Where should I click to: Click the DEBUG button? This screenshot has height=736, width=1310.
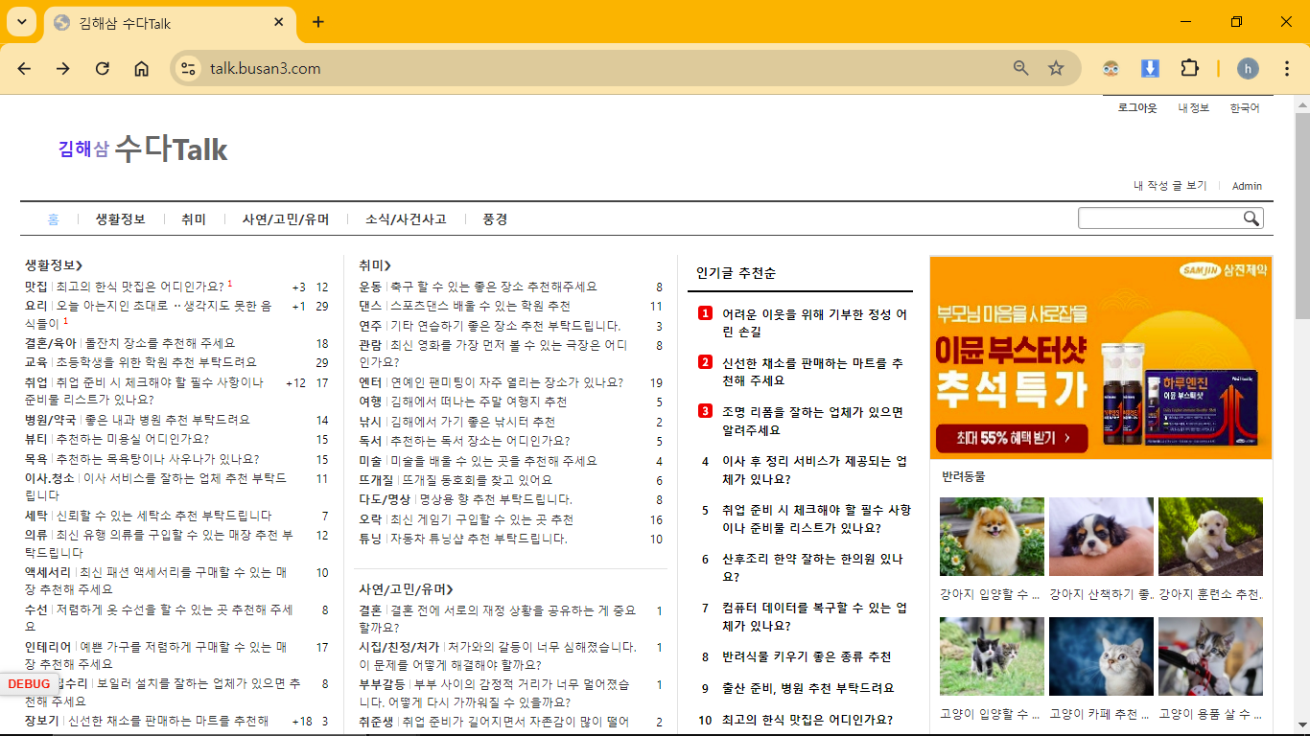point(29,683)
